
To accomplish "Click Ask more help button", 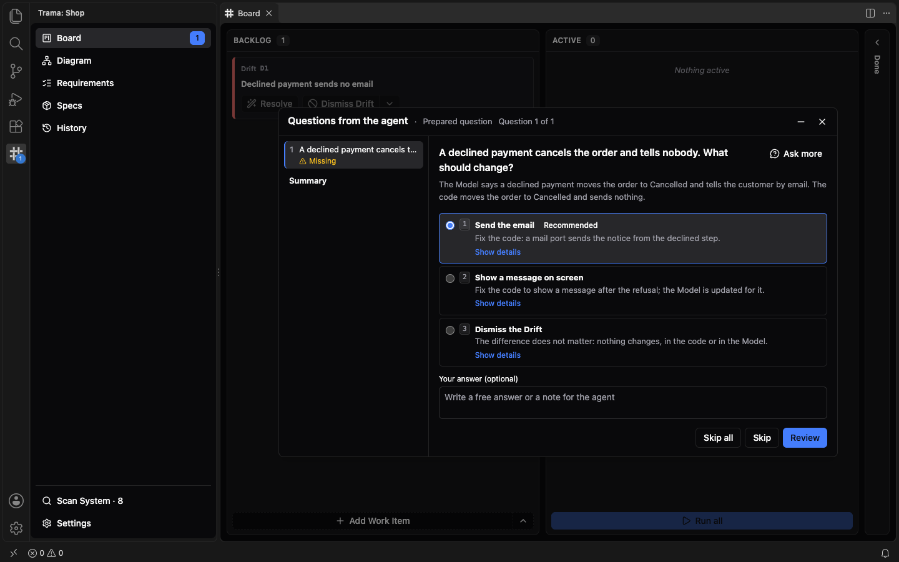I will (796, 154).
